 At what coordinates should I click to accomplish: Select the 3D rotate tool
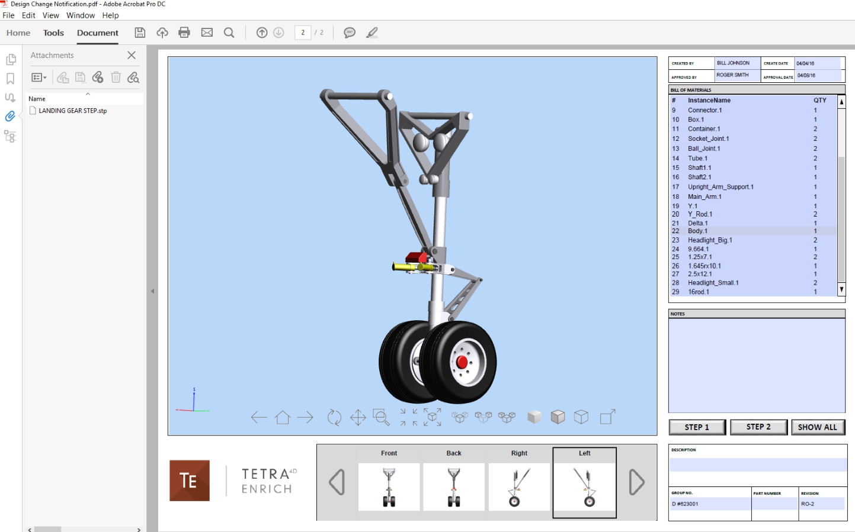pos(334,417)
